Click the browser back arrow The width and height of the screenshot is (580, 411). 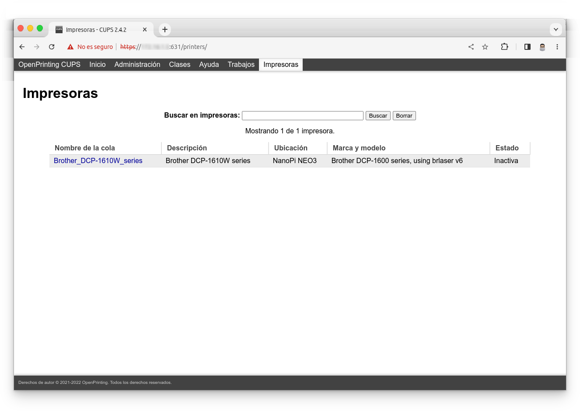click(x=22, y=47)
